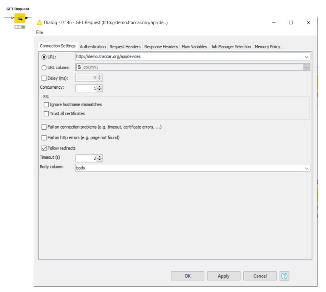
Task: Check Ignore hostname mismatches
Action: pyautogui.click(x=46, y=105)
